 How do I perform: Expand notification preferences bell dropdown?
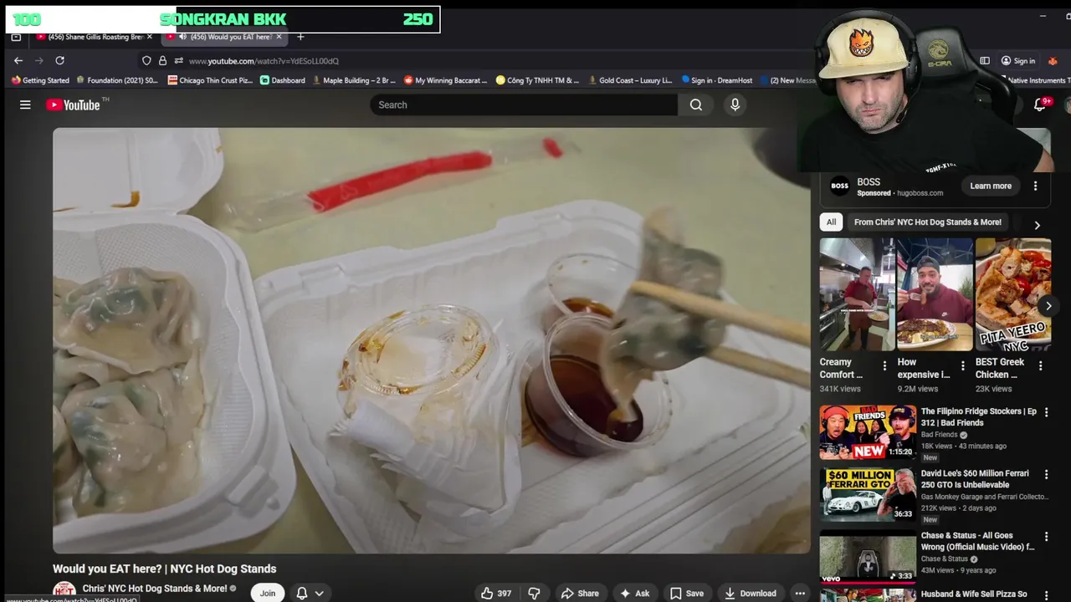pos(310,593)
